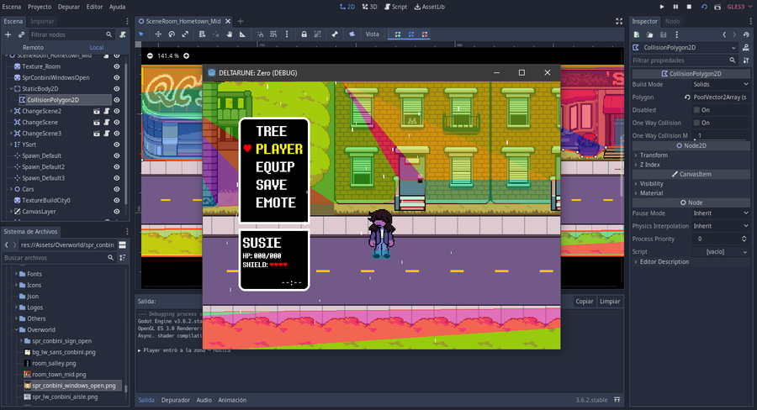This screenshot has height=410, width=757.
Task: Open snapping options three-dot menu
Action: click(x=287, y=34)
